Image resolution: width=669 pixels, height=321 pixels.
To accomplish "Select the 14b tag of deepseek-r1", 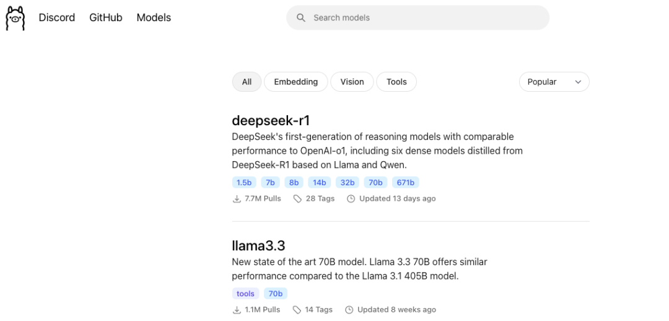I will (320, 183).
